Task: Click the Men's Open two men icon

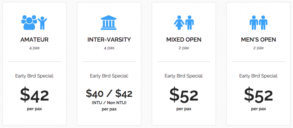Action: coord(258,22)
